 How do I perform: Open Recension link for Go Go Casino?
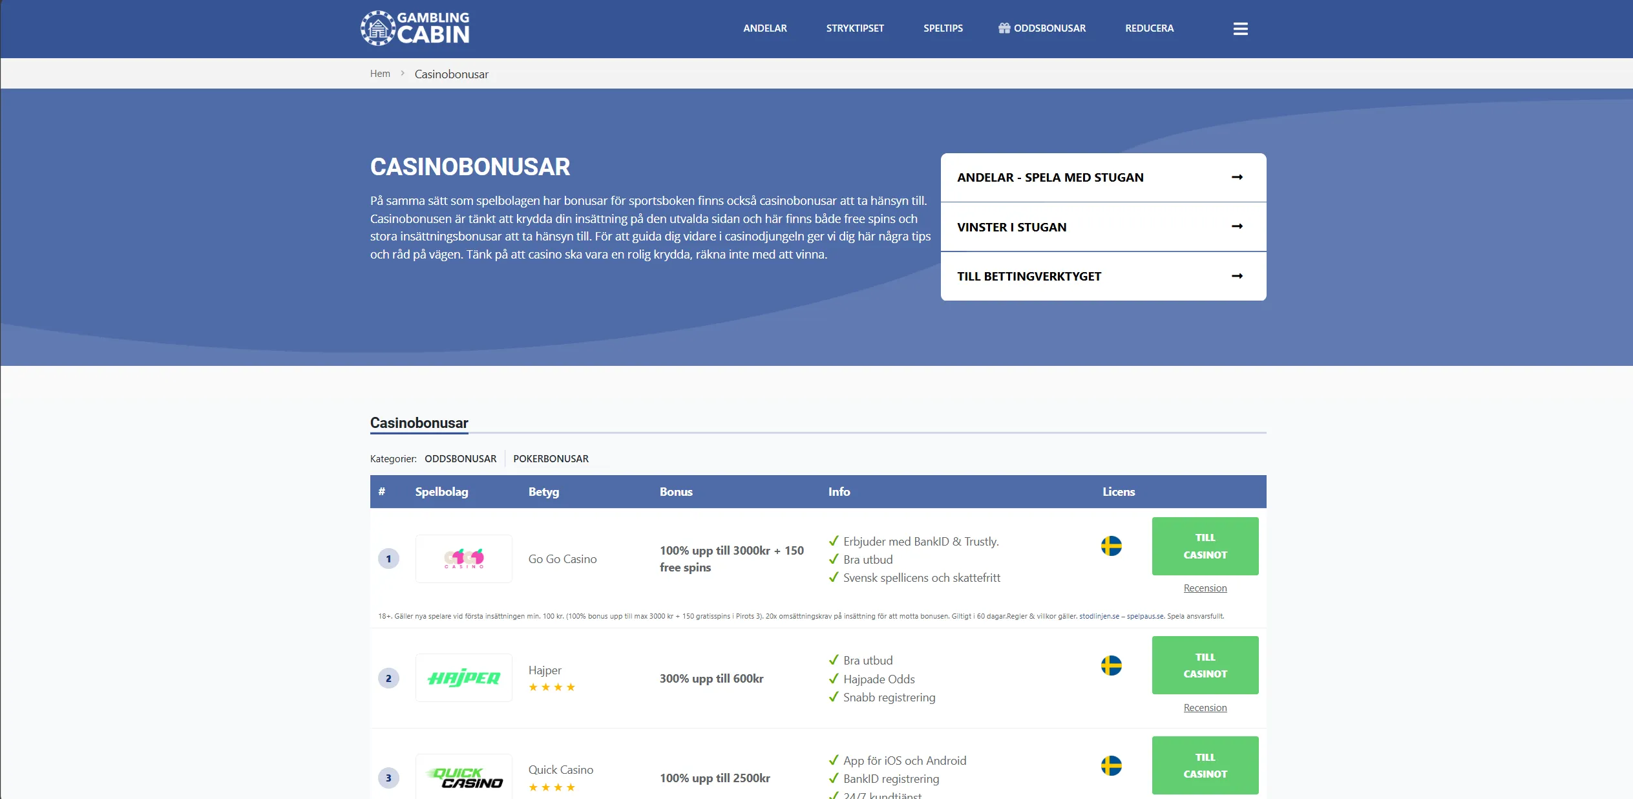point(1205,588)
